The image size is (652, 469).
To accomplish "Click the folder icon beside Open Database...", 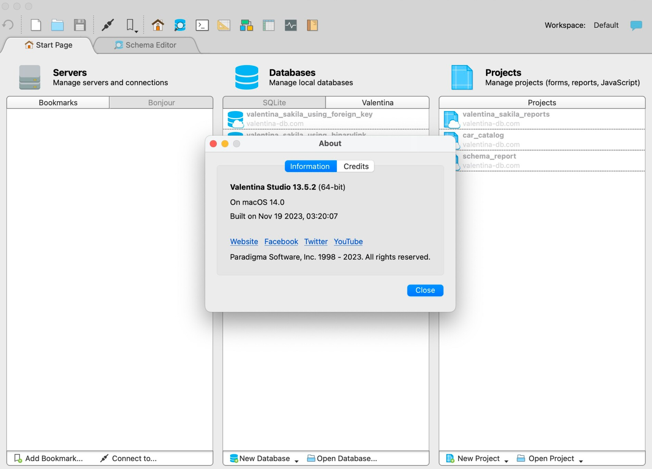I will (x=311, y=458).
